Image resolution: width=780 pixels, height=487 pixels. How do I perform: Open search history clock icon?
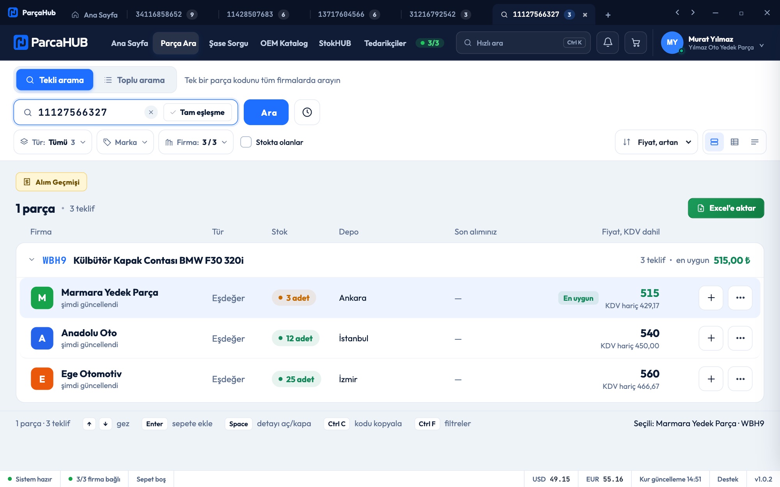pyautogui.click(x=307, y=112)
